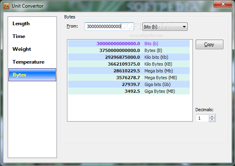The width and height of the screenshot is (235, 166).
Task: Click the value 3576278.7
Action: [128, 78]
